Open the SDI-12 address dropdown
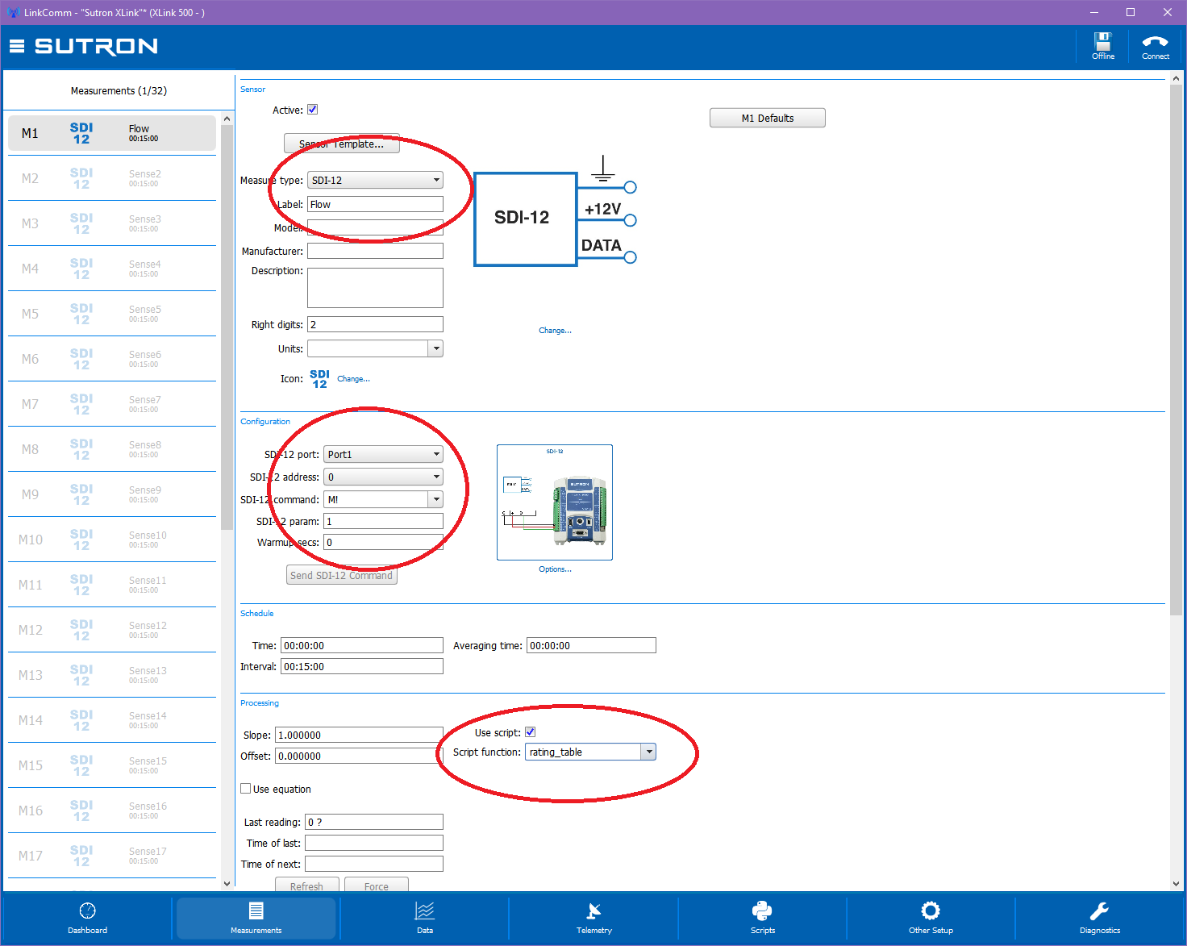Viewport: 1187px width, 946px height. (x=383, y=477)
